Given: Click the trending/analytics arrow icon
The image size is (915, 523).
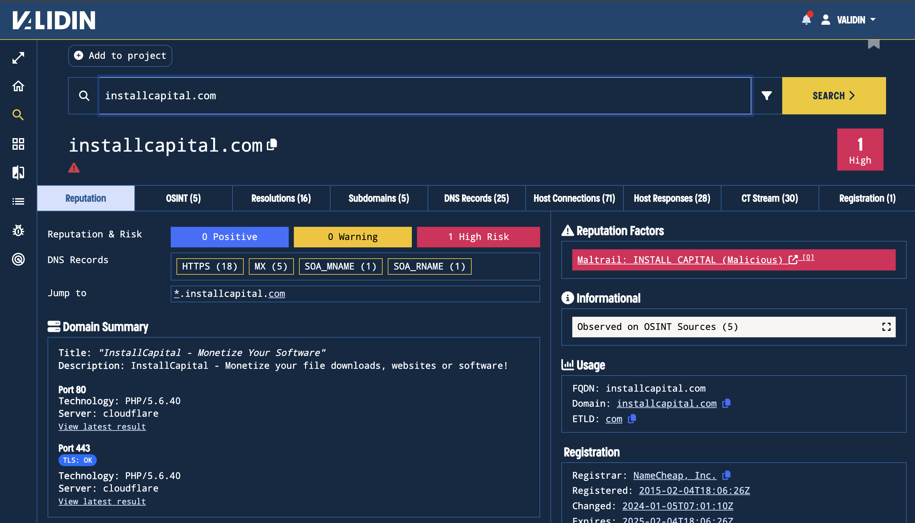Looking at the screenshot, I should tap(18, 57).
